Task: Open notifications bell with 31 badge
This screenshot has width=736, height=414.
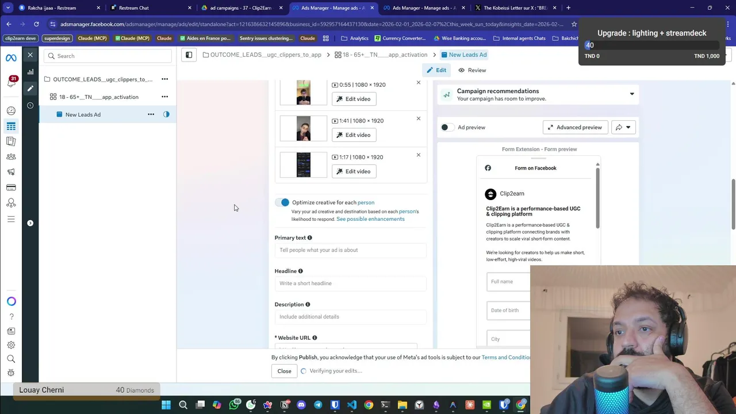Action: pyautogui.click(x=11, y=82)
